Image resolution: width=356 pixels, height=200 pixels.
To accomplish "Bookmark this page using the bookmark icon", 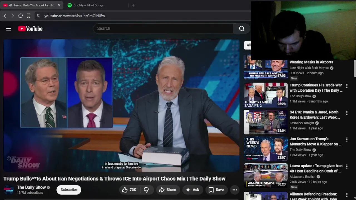I will tap(28, 16).
